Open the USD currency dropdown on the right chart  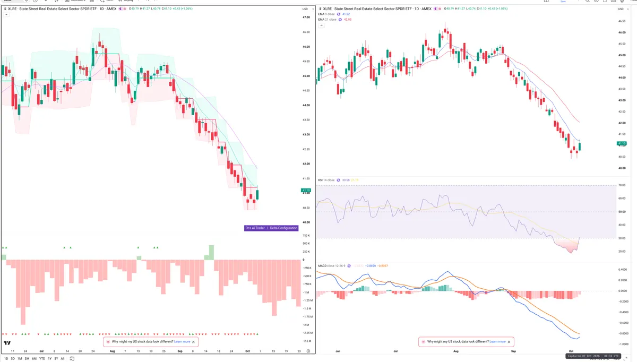(x=622, y=9)
